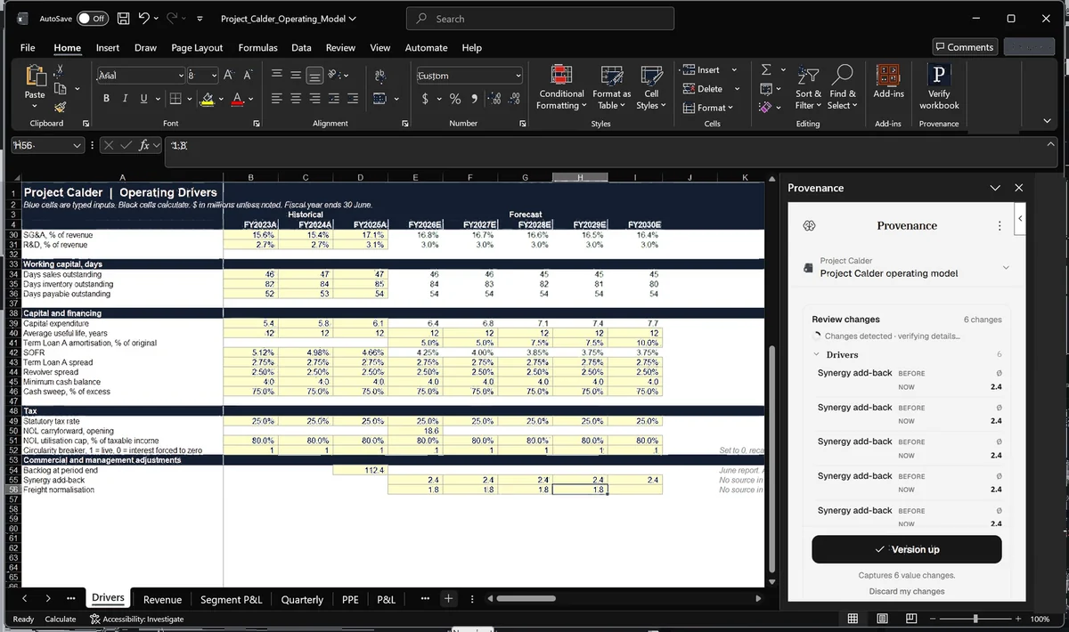Viewport: 1069px width, 632px height.
Task: Click the Undo arrow
Action: (x=145, y=18)
